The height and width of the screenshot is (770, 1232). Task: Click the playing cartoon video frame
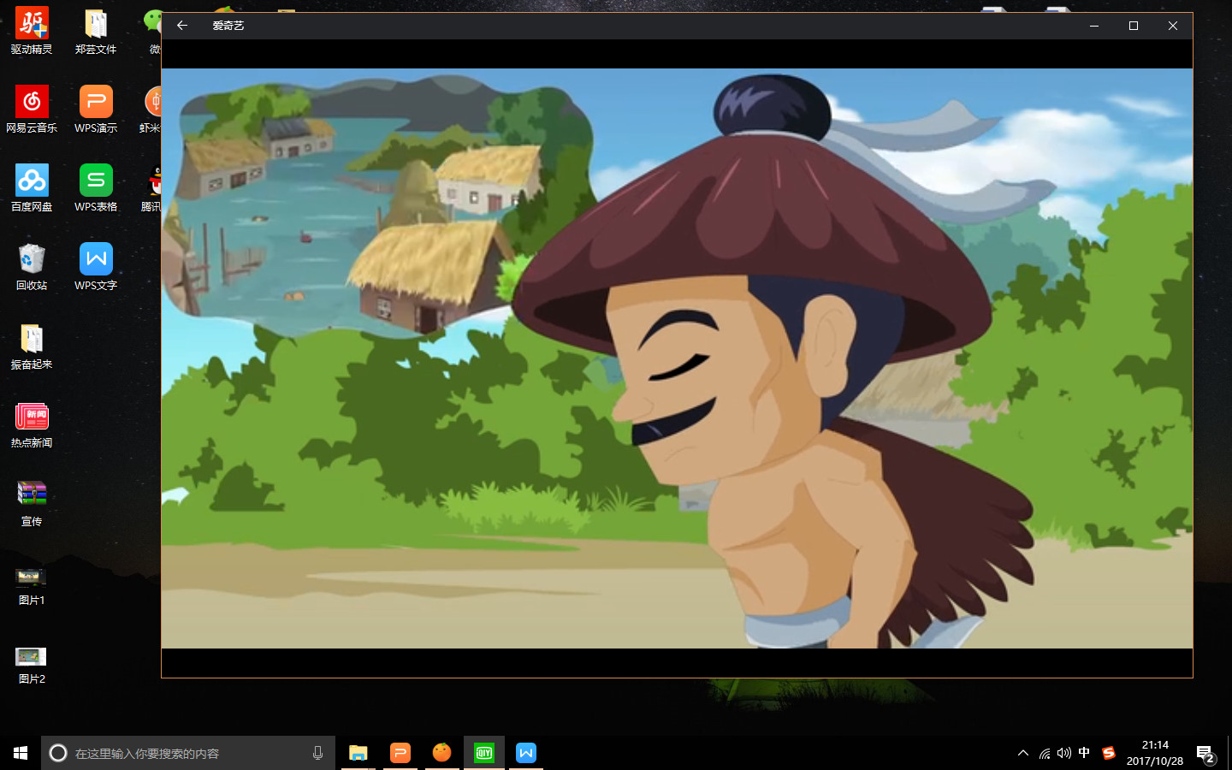point(677,358)
